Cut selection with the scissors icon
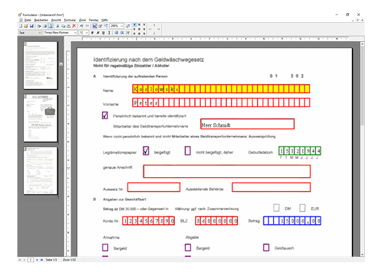This screenshot has width=382, height=275. coord(57,26)
